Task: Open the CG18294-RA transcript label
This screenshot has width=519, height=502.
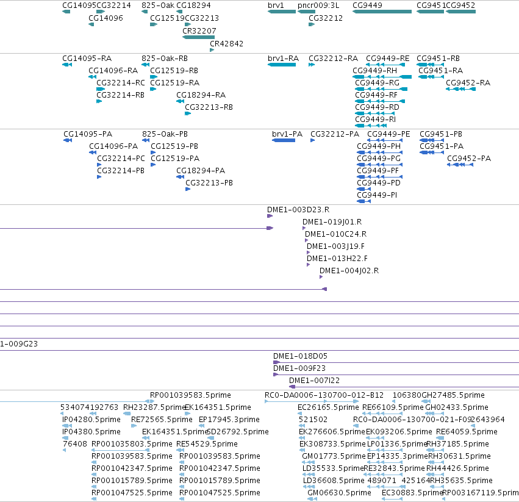Action: tap(201, 95)
